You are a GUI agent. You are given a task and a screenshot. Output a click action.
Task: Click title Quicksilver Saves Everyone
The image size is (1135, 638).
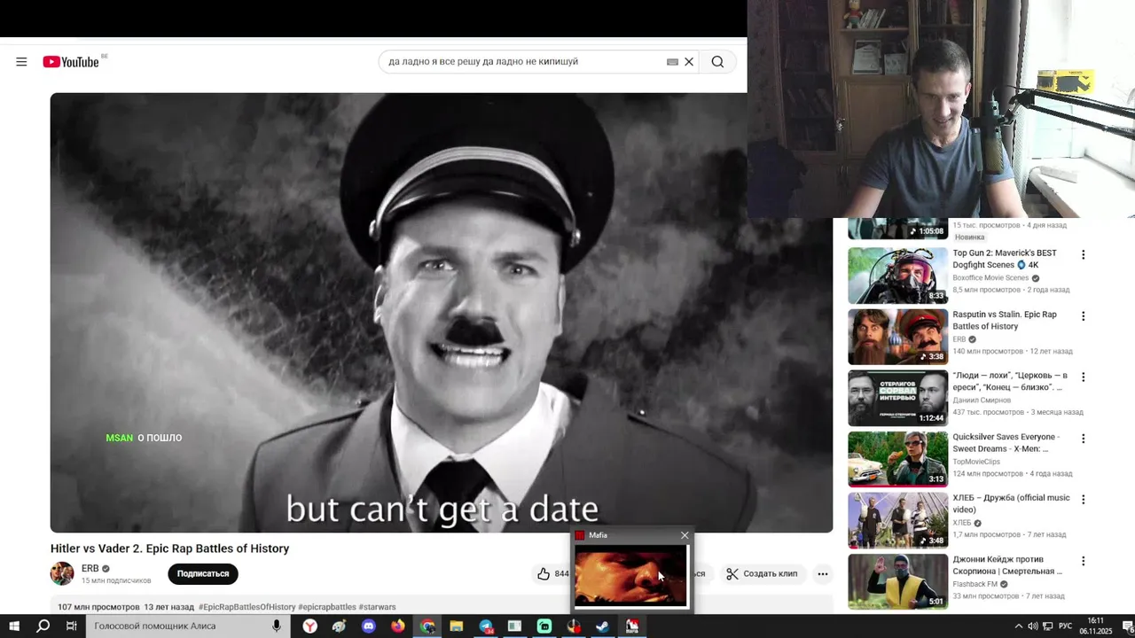click(1006, 442)
